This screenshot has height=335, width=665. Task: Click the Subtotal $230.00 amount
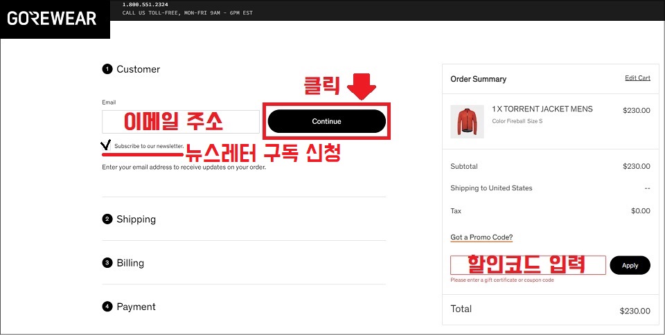[x=636, y=166]
